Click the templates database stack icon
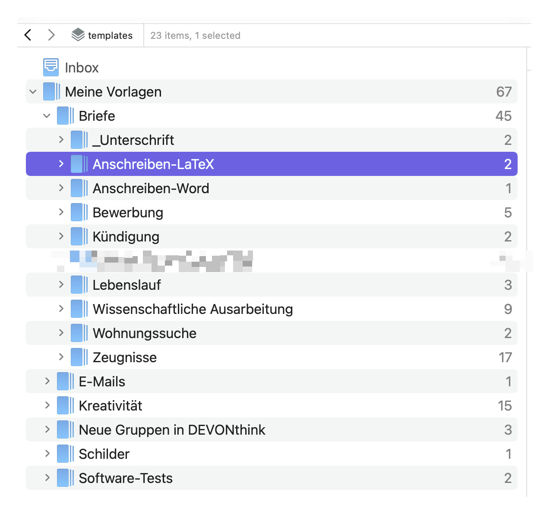550x514 pixels. tap(78, 35)
